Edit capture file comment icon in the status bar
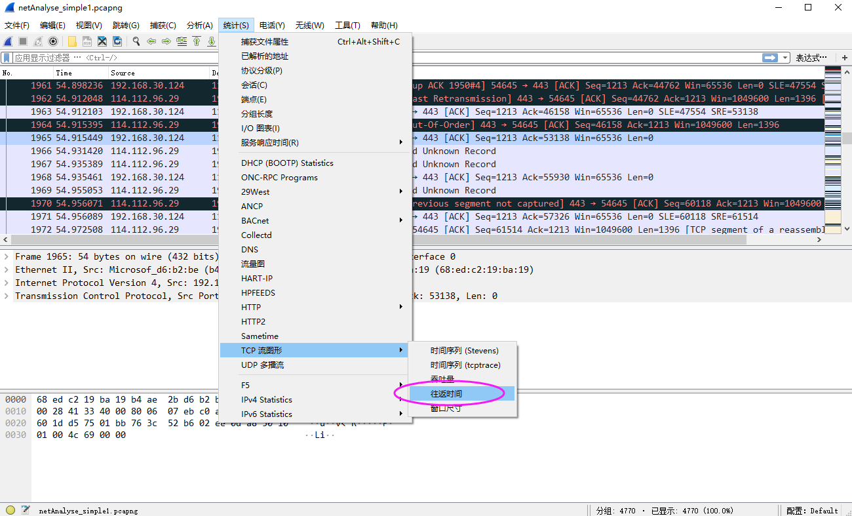This screenshot has height=516, width=852. [x=26, y=510]
